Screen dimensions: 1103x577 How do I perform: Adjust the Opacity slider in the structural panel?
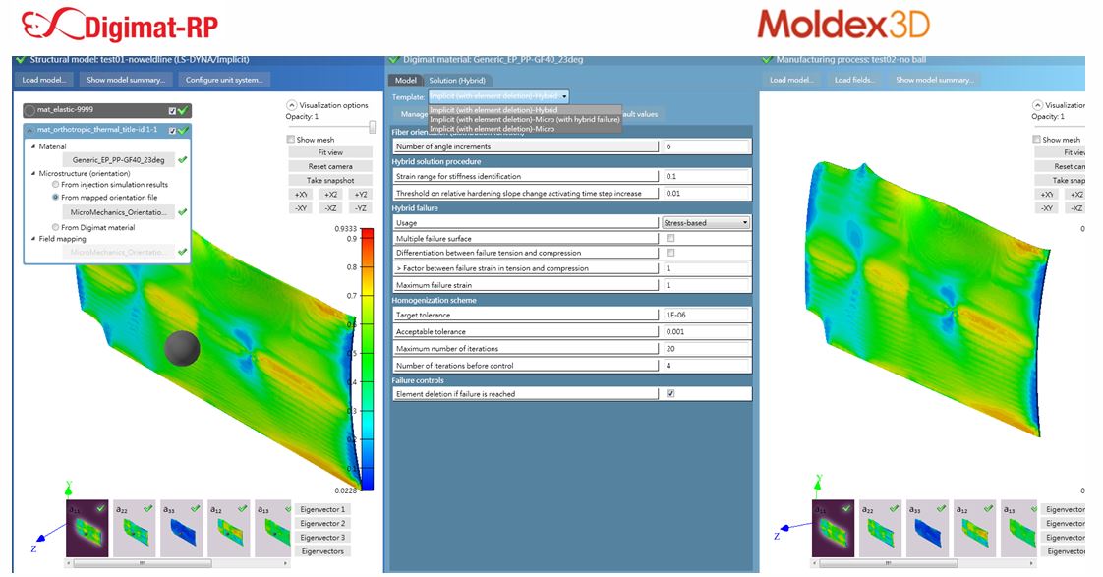pyautogui.click(x=373, y=127)
